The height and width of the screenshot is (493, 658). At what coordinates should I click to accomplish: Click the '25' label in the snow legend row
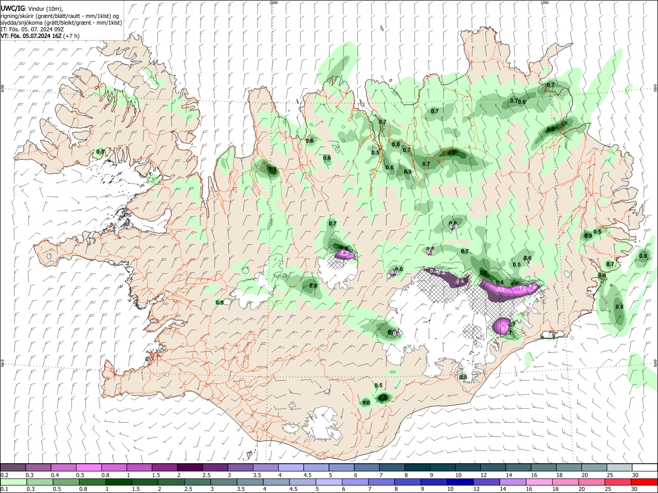[610, 475]
